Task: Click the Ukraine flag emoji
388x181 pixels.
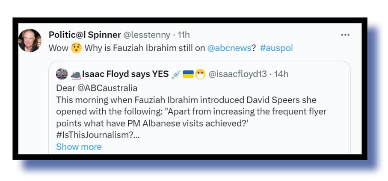Action: [188, 74]
